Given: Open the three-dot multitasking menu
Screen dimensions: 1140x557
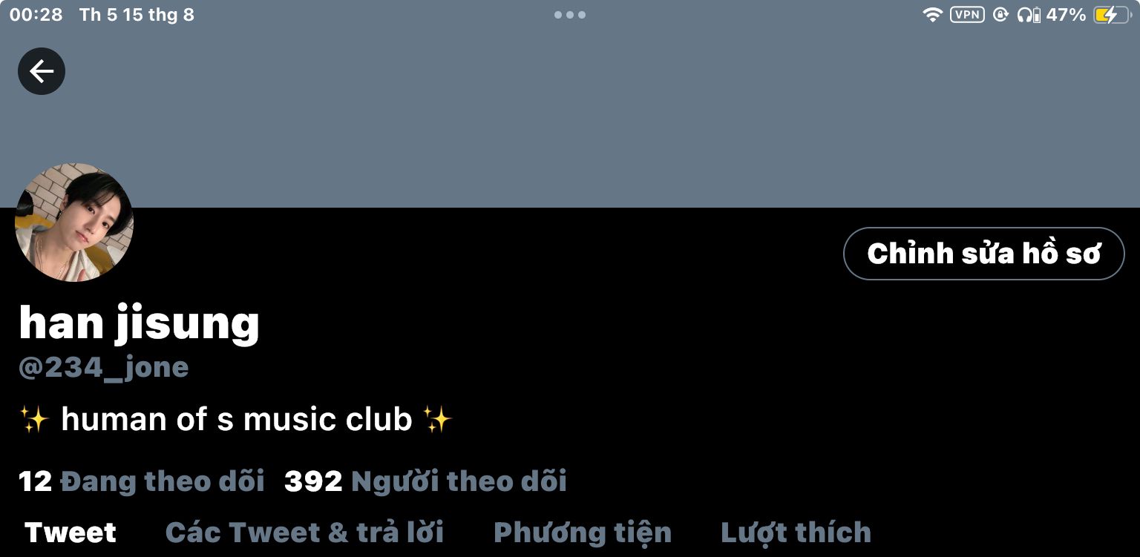Looking at the screenshot, I should (570, 15).
